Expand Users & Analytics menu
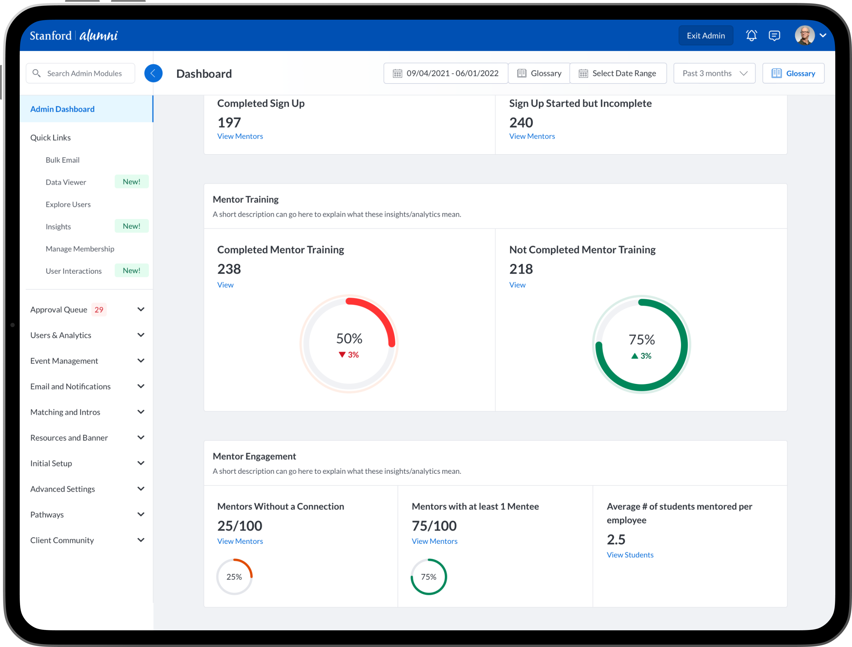This screenshot has width=852, height=647. point(141,335)
